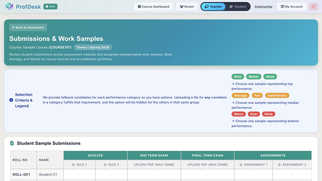Go Back to Dashboard
Image resolution: width=322 pixels, height=181 pixels.
28,27
